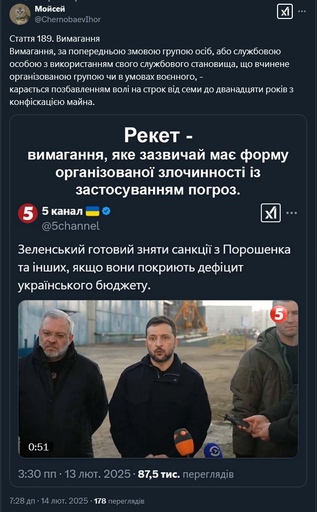Click the 0:51 video duration badge

pyautogui.click(x=38, y=447)
